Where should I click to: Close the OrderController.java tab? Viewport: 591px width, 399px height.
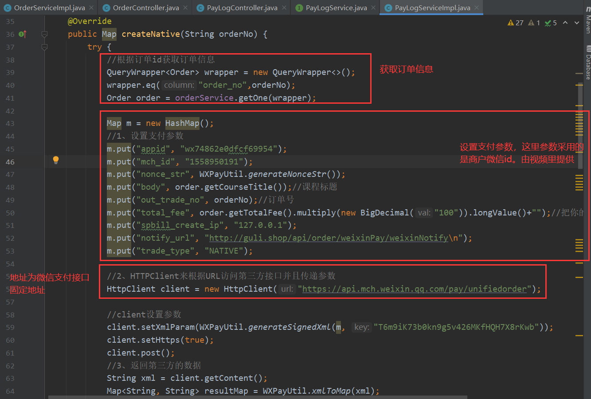(185, 8)
